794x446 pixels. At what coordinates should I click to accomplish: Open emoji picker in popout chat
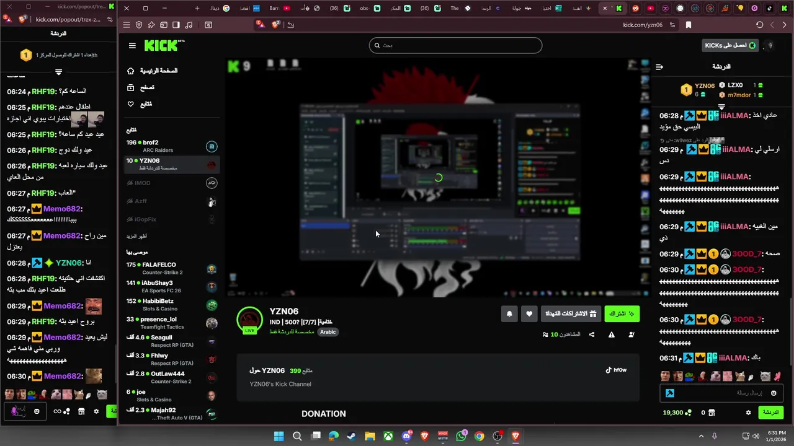click(x=37, y=411)
